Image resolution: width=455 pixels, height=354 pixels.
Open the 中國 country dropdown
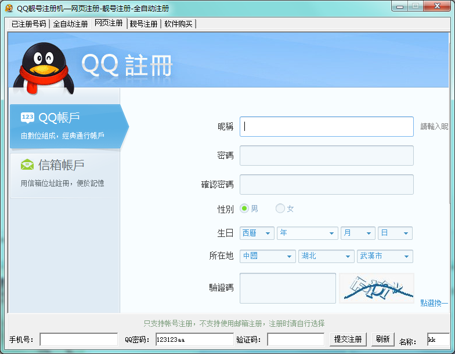click(x=268, y=256)
